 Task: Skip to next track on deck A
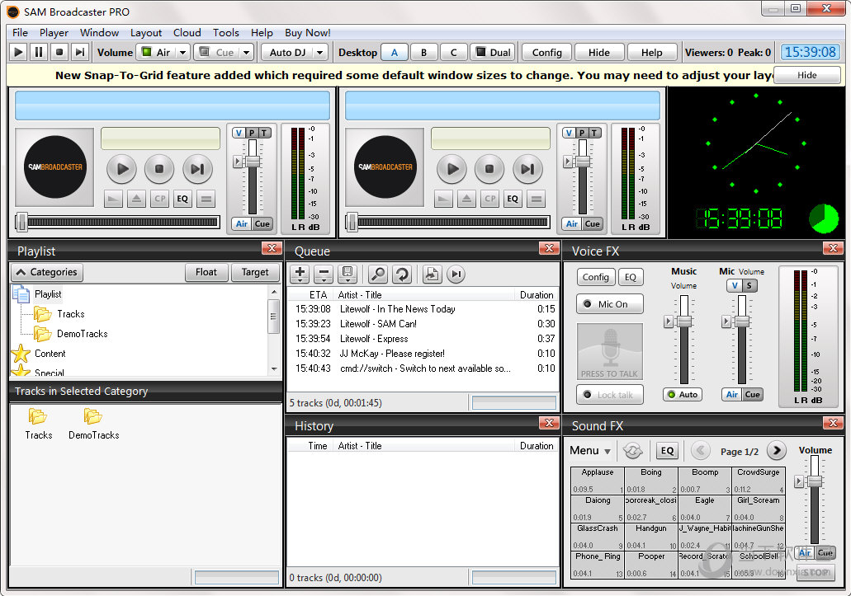point(197,168)
